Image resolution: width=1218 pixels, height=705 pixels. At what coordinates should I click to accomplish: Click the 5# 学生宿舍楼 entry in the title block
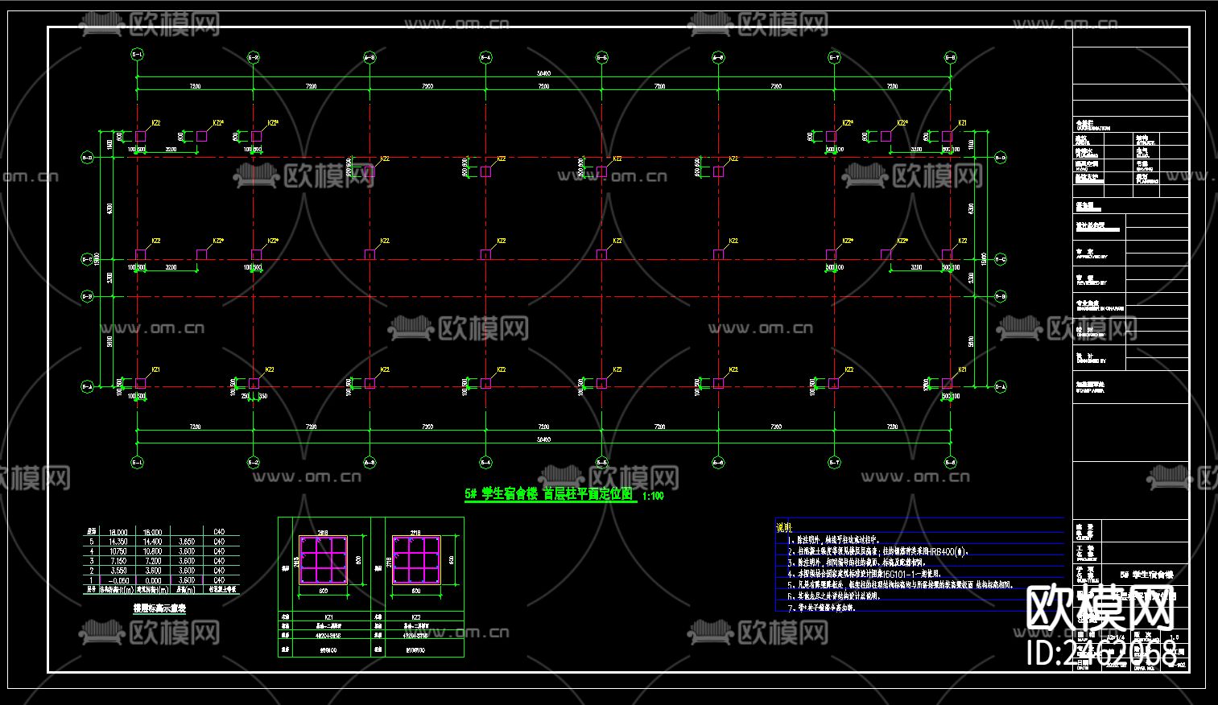(1146, 575)
